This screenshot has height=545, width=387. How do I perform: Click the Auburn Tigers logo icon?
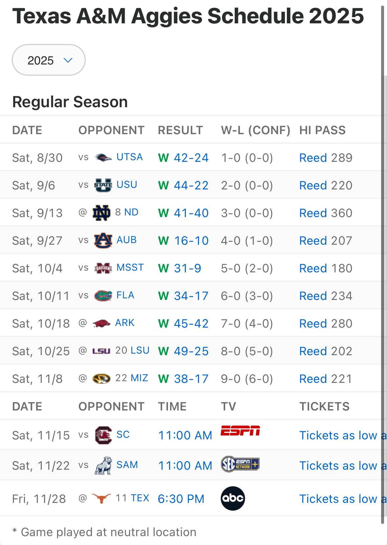coord(103,240)
